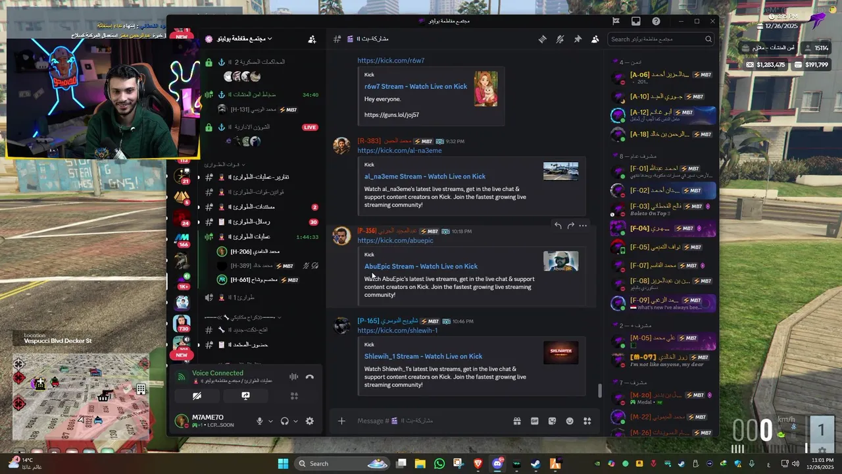Disconnect from voice with hang-up icon

point(310,377)
